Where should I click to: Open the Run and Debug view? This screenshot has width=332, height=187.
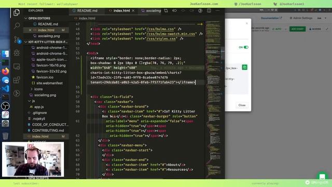tap(17, 53)
